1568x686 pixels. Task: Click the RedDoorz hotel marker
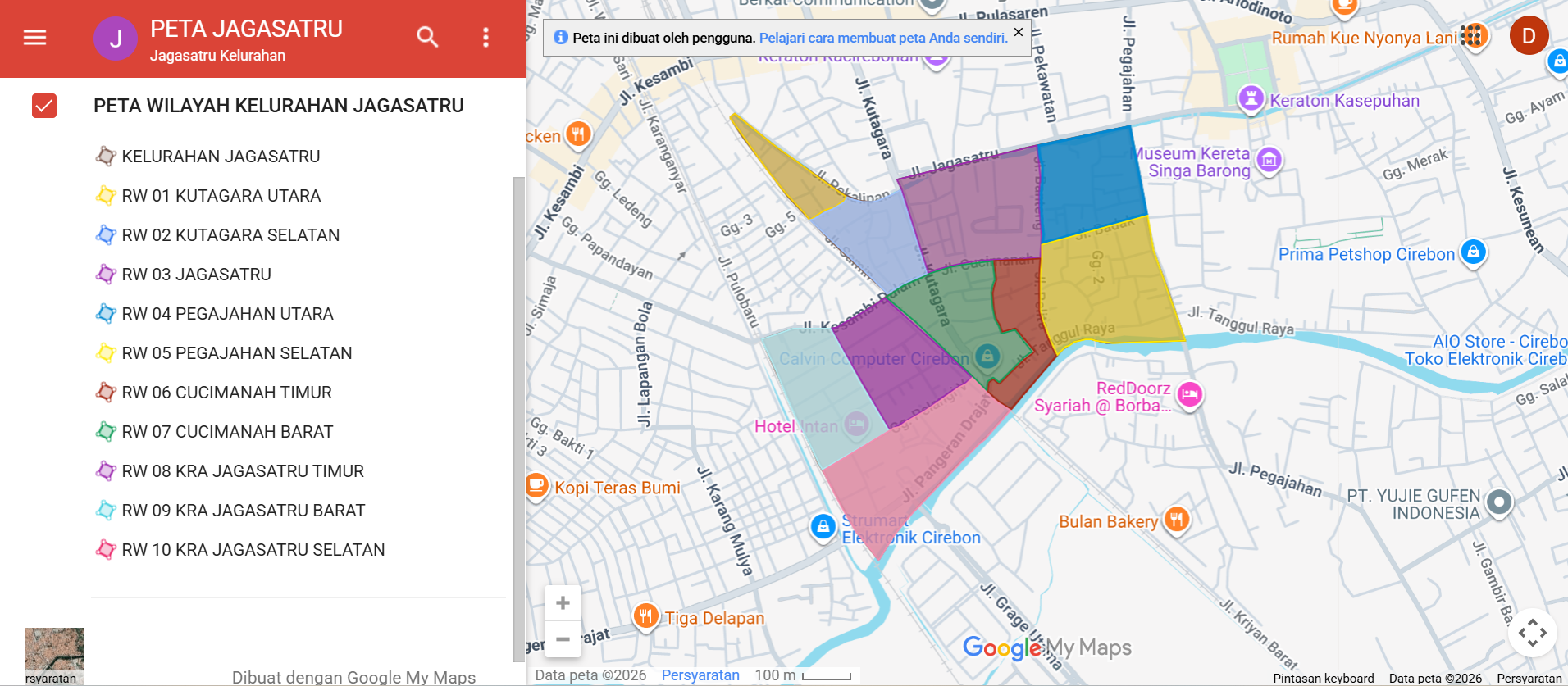pos(1189,395)
